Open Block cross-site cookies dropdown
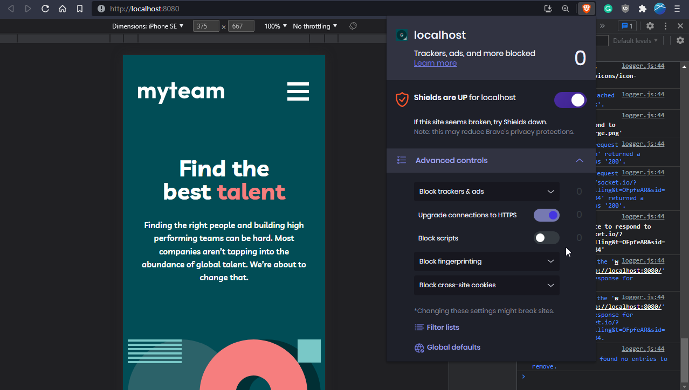 487,285
